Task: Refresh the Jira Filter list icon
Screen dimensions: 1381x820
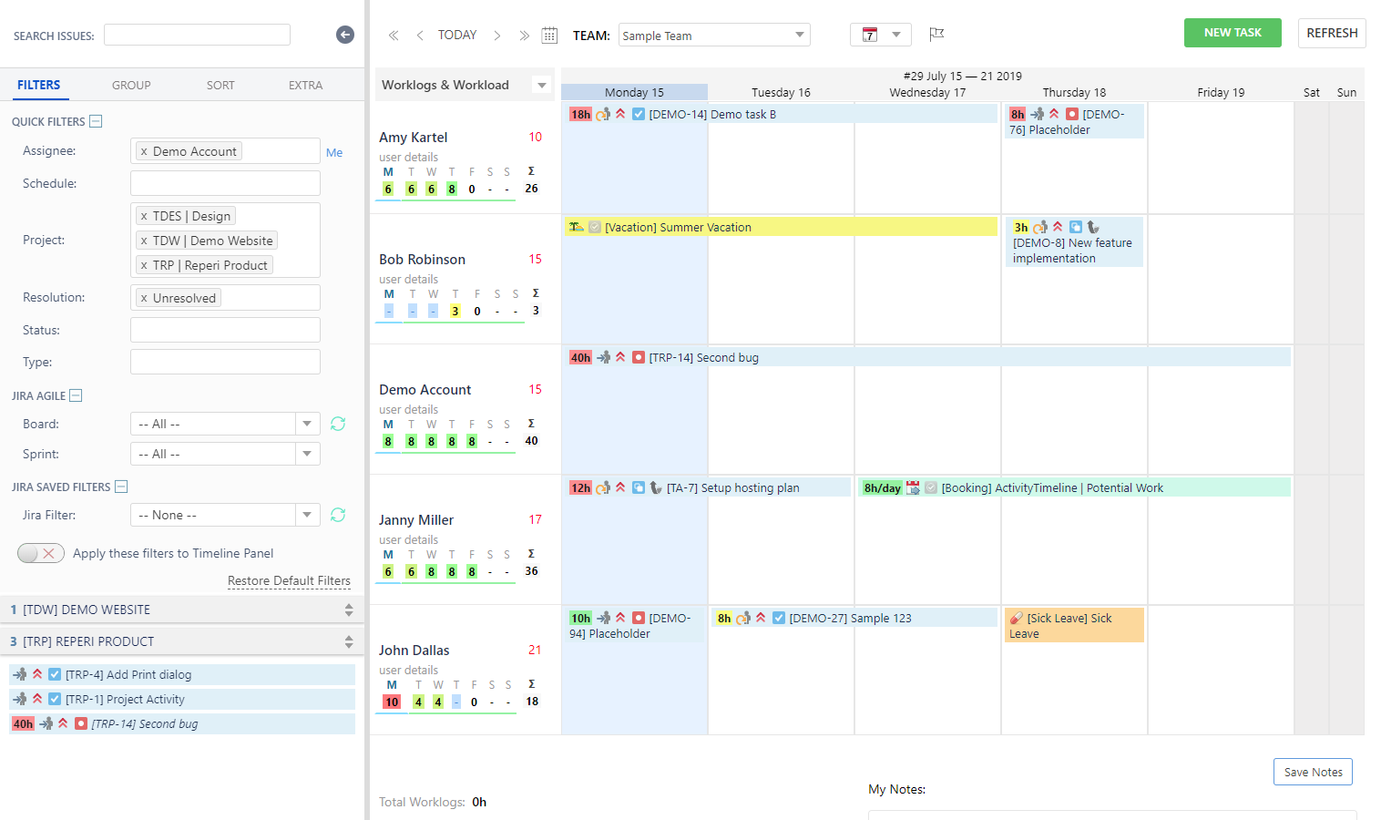Action: point(338,515)
